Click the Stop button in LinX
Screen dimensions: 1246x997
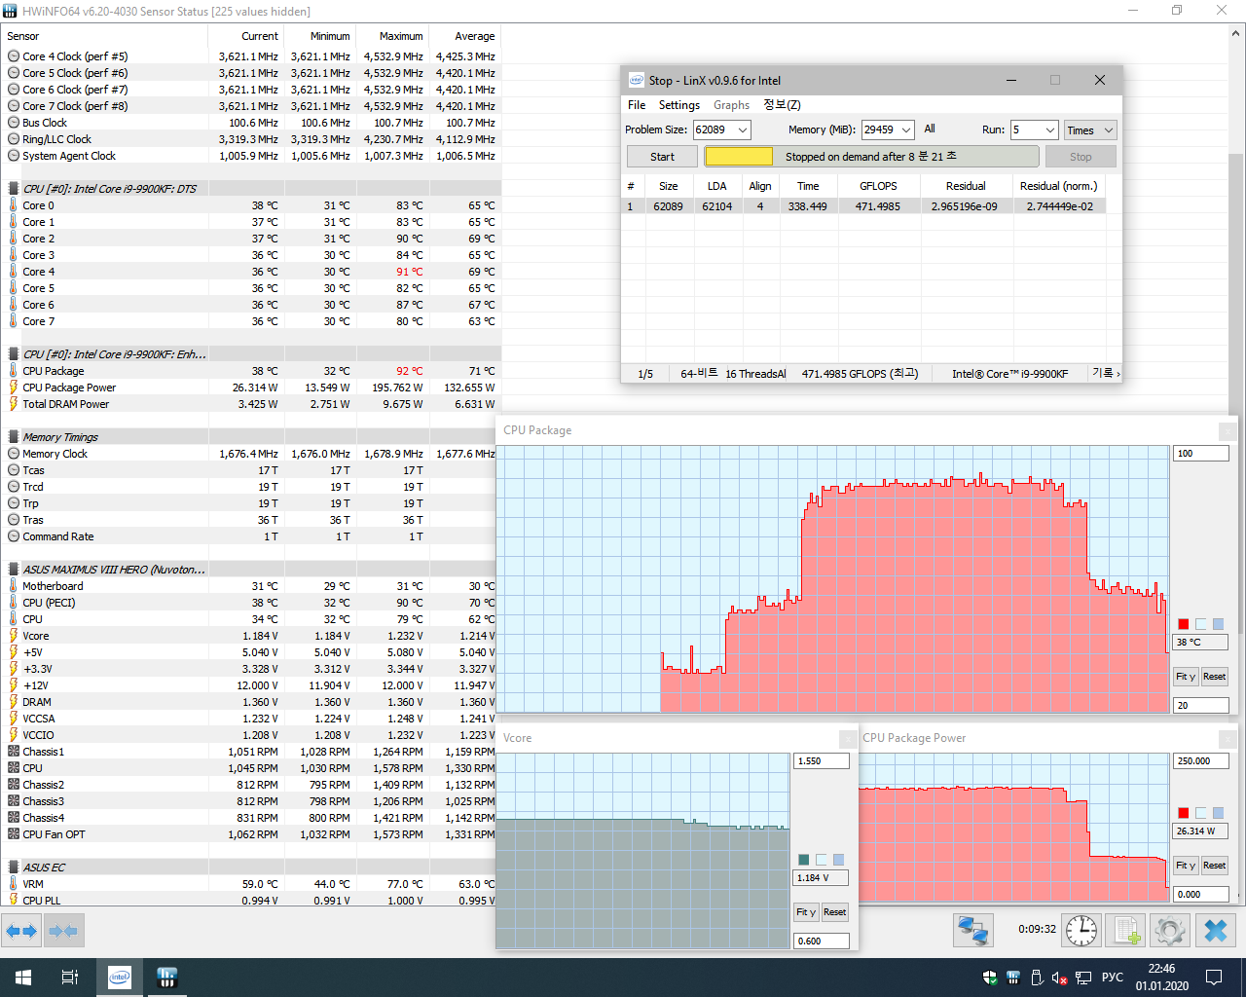tap(1081, 157)
